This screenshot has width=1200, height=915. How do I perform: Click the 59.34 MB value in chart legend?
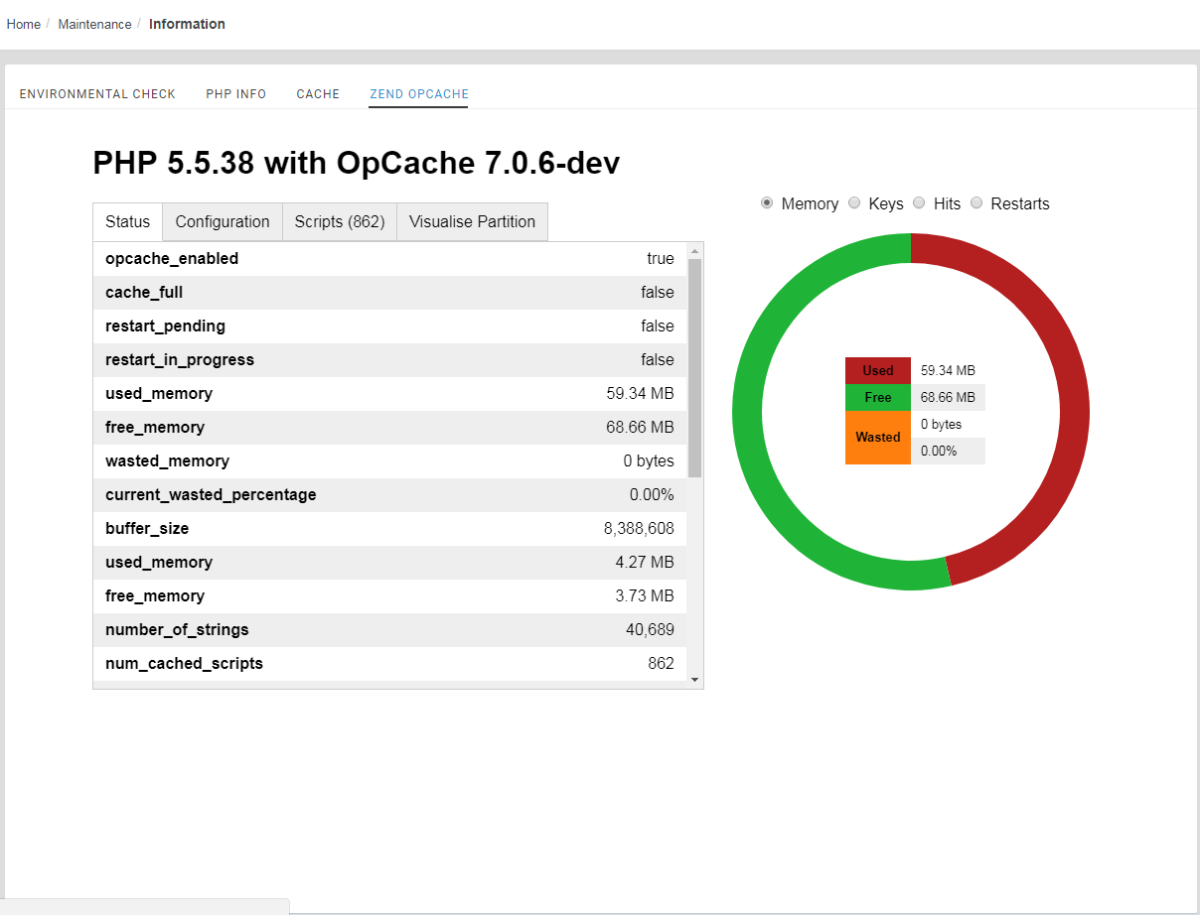coord(948,371)
